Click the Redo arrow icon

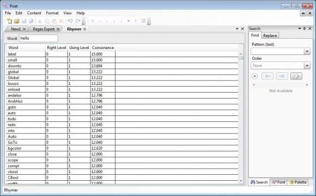77,21
